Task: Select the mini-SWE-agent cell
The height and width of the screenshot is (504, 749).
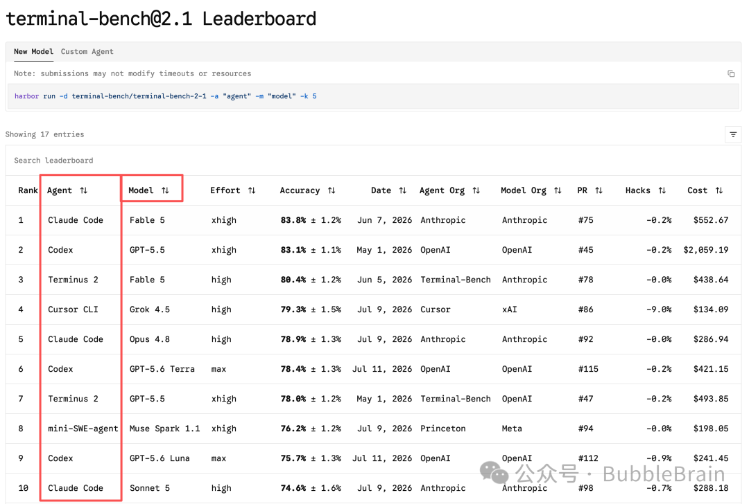Action: point(83,429)
